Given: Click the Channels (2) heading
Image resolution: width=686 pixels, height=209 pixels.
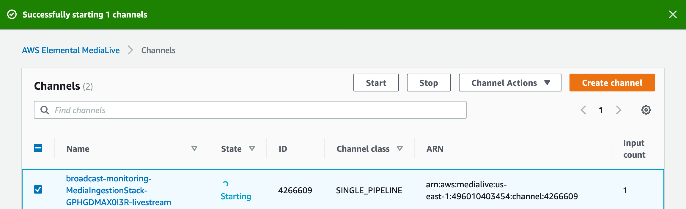Looking at the screenshot, I should [x=63, y=86].
